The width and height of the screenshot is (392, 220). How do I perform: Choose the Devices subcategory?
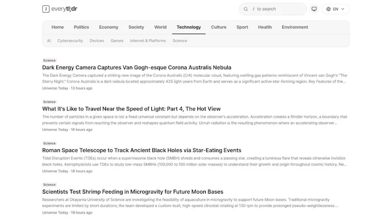pos(97,41)
